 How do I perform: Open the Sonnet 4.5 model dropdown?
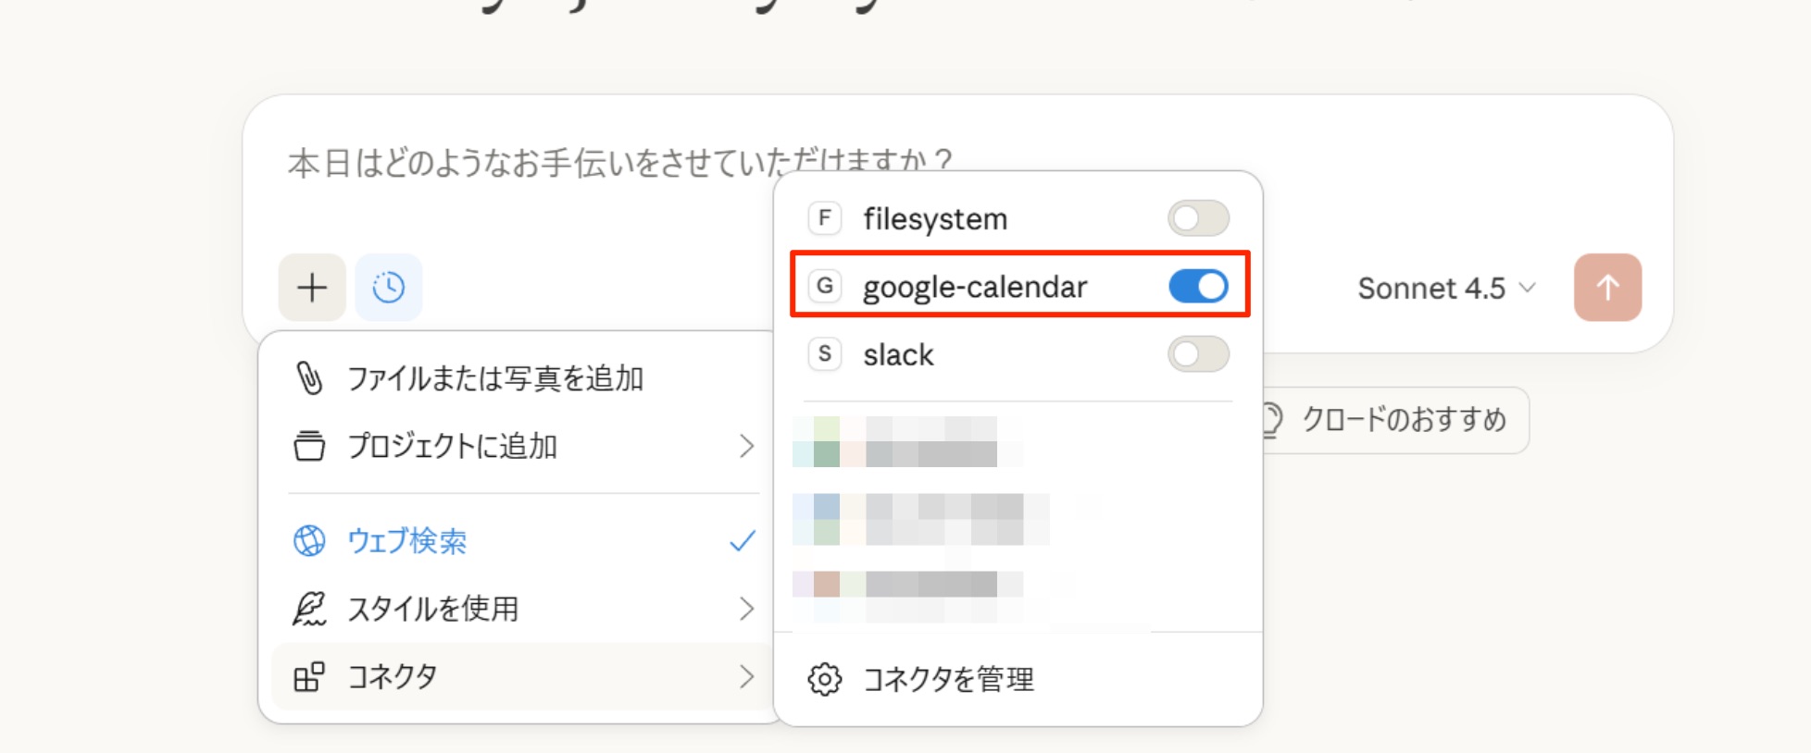pyautogui.click(x=1446, y=289)
